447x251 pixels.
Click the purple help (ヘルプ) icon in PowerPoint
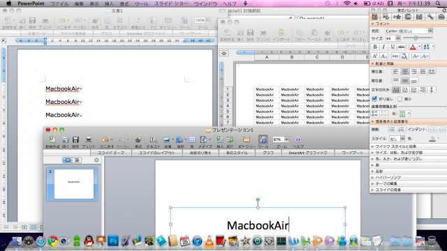[x=298, y=139]
